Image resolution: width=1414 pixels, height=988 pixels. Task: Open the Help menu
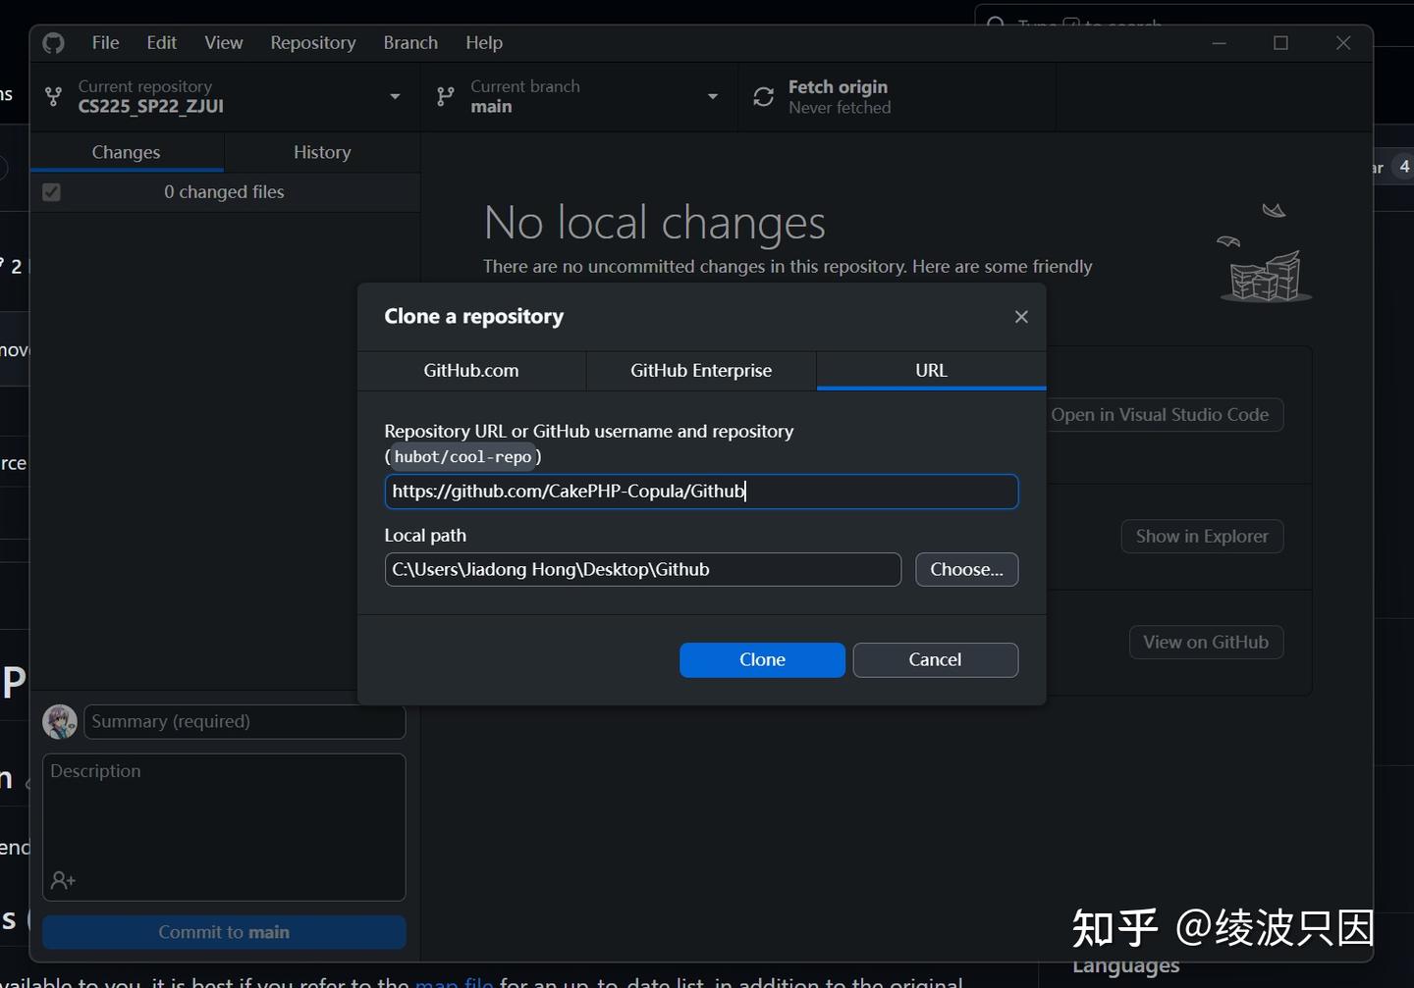point(484,42)
